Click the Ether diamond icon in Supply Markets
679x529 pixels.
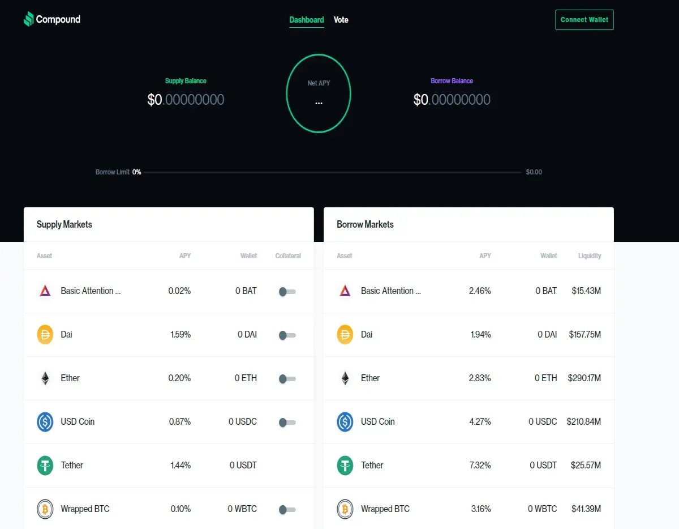(45, 378)
